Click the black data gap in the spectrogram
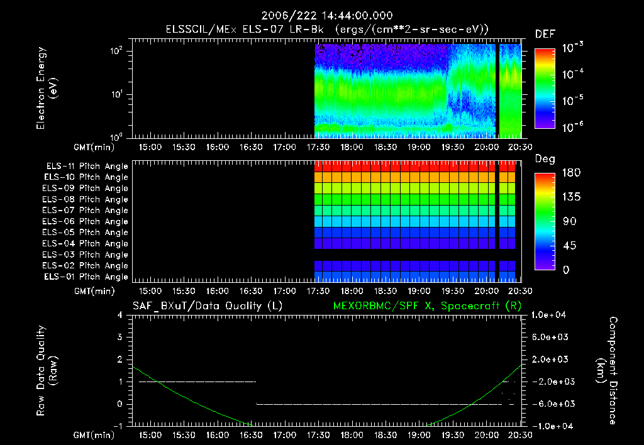Viewport: 644px width, 445px height. point(497,91)
